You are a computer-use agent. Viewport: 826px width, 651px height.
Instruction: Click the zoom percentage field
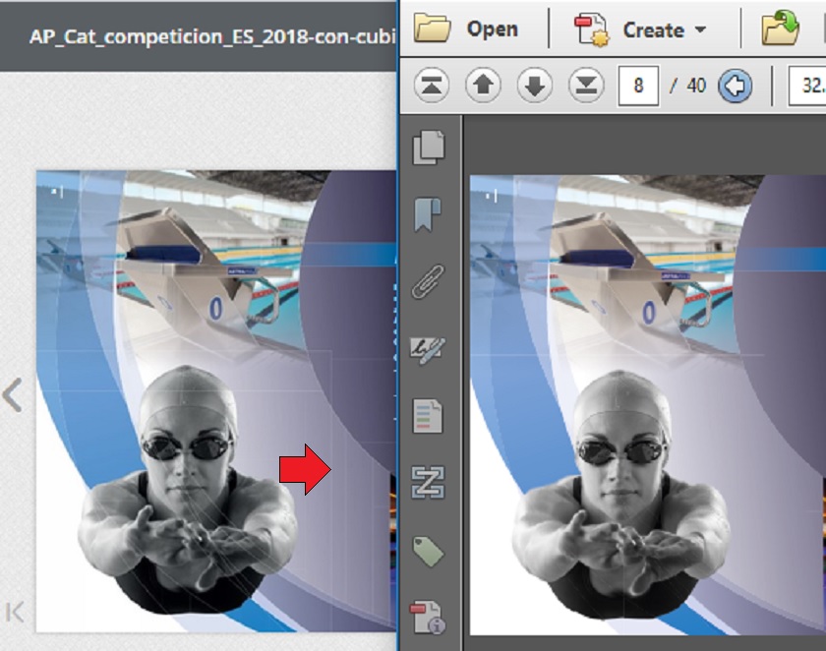click(808, 86)
